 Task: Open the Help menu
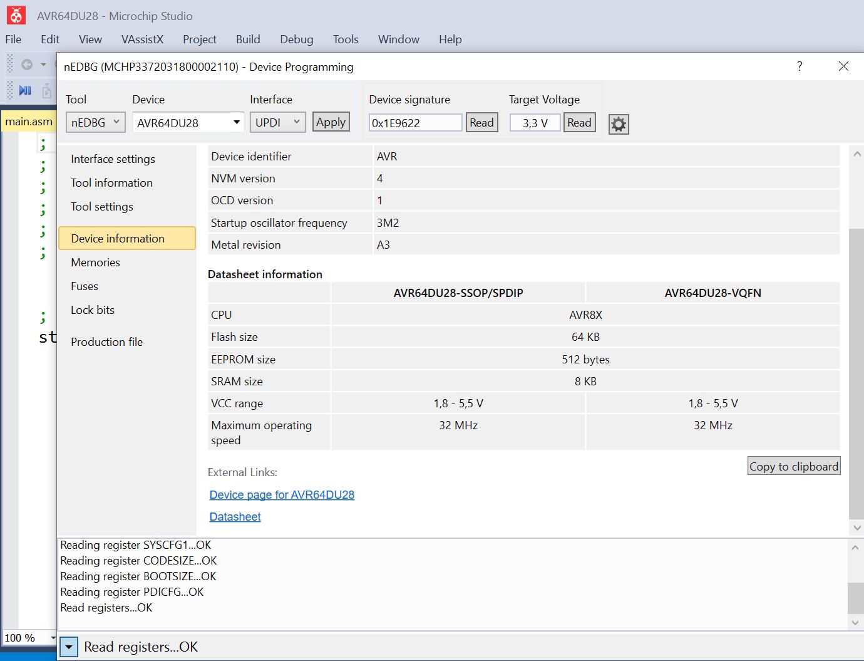click(x=450, y=39)
